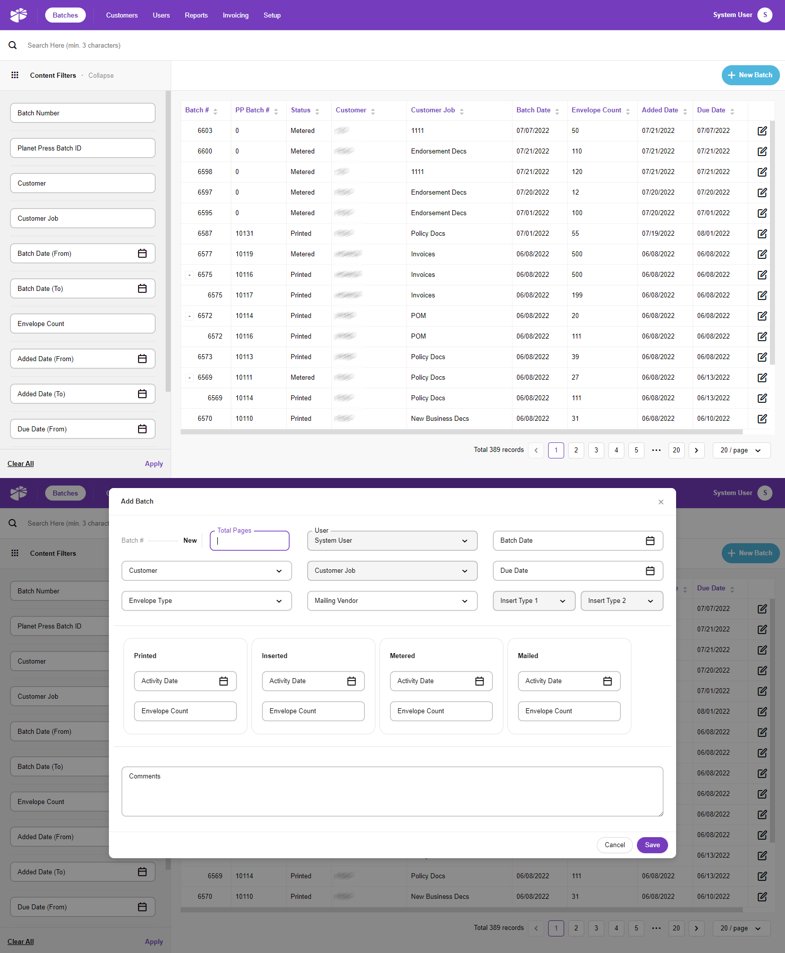The width and height of the screenshot is (785, 953).
Task: Collapse the expanded batch 6572 row
Action: point(189,316)
